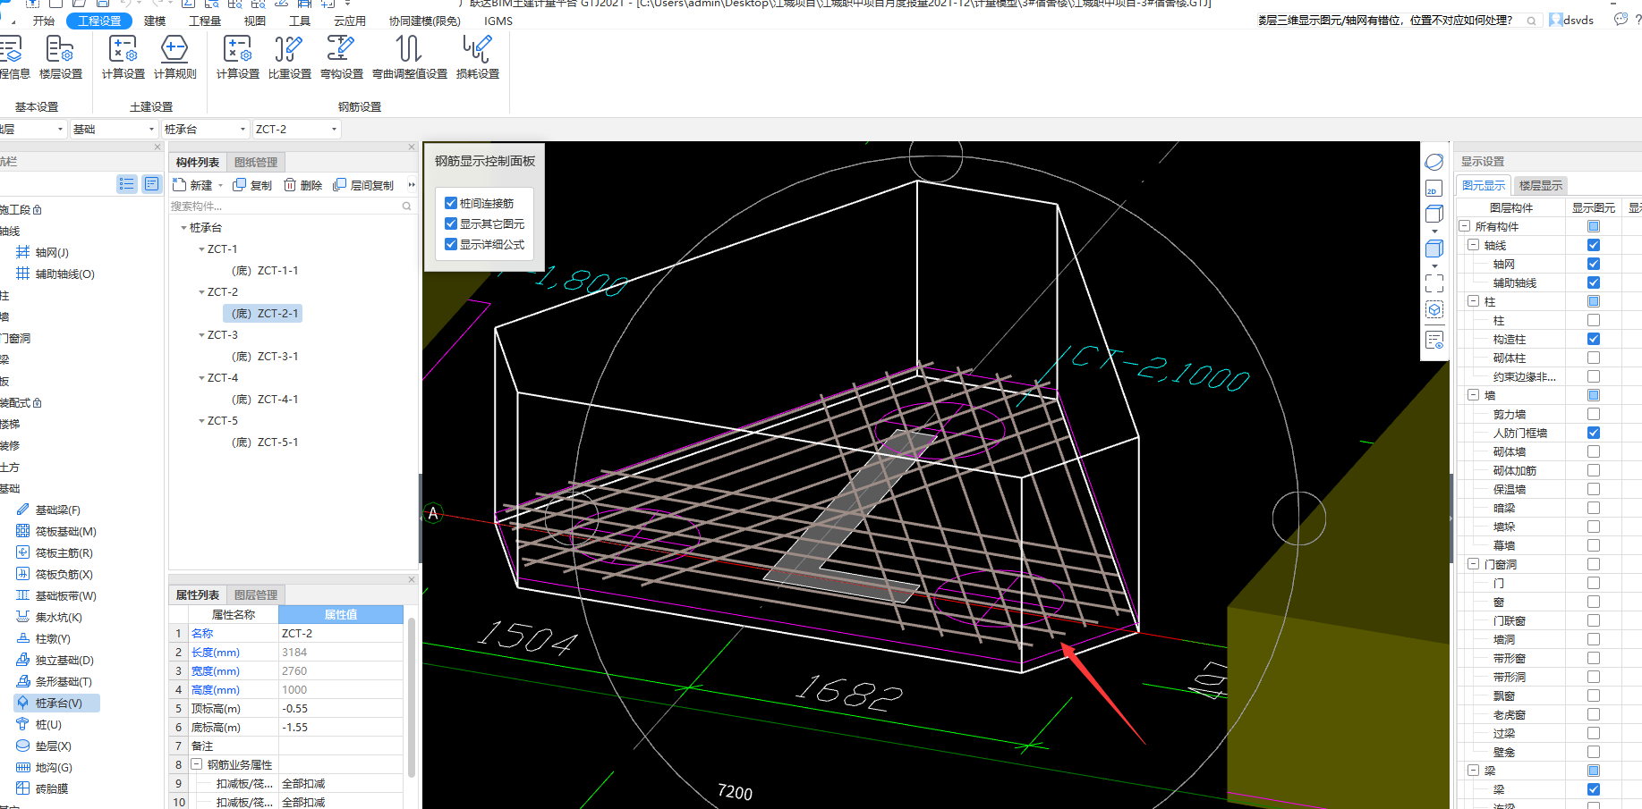Click the property list vertical scrollbar

pyautogui.click(x=411, y=697)
